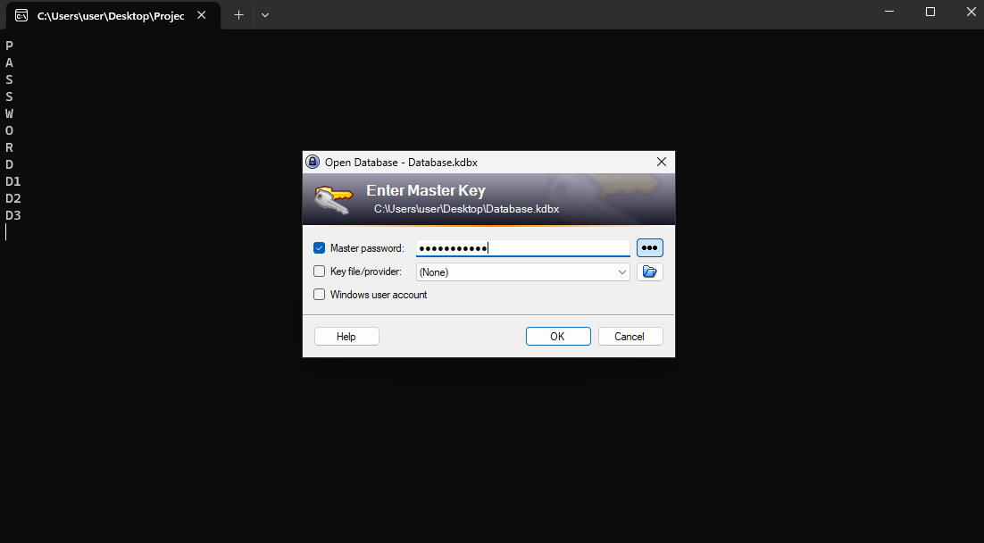Enable the Windows user account checkbox
The height and width of the screenshot is (543, 984).
pos(320,295)
